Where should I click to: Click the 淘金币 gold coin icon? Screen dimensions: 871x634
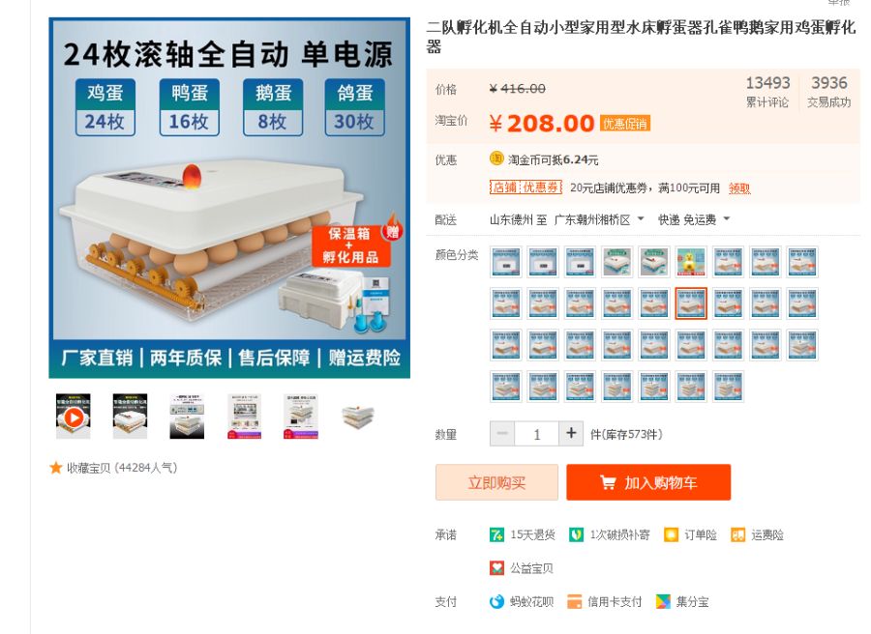(x=496, y=158)
